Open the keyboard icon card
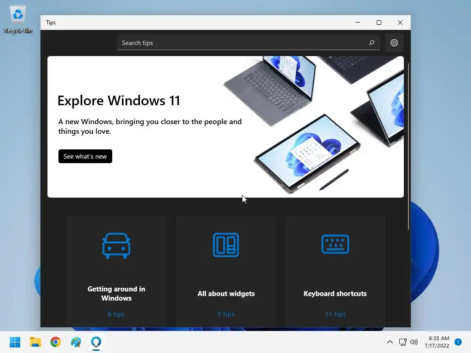 click(335, 244)
